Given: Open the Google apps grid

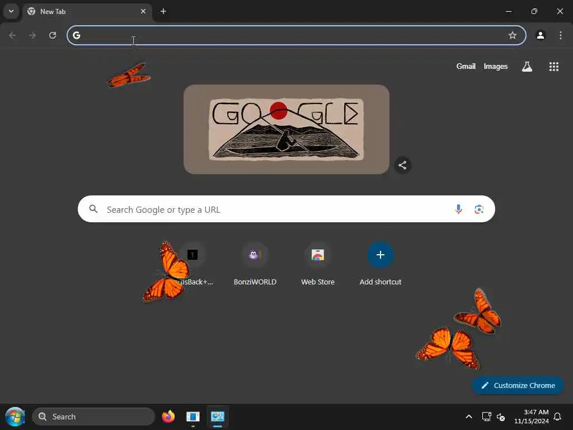Looking at the screenshot, I should point(553,66).
